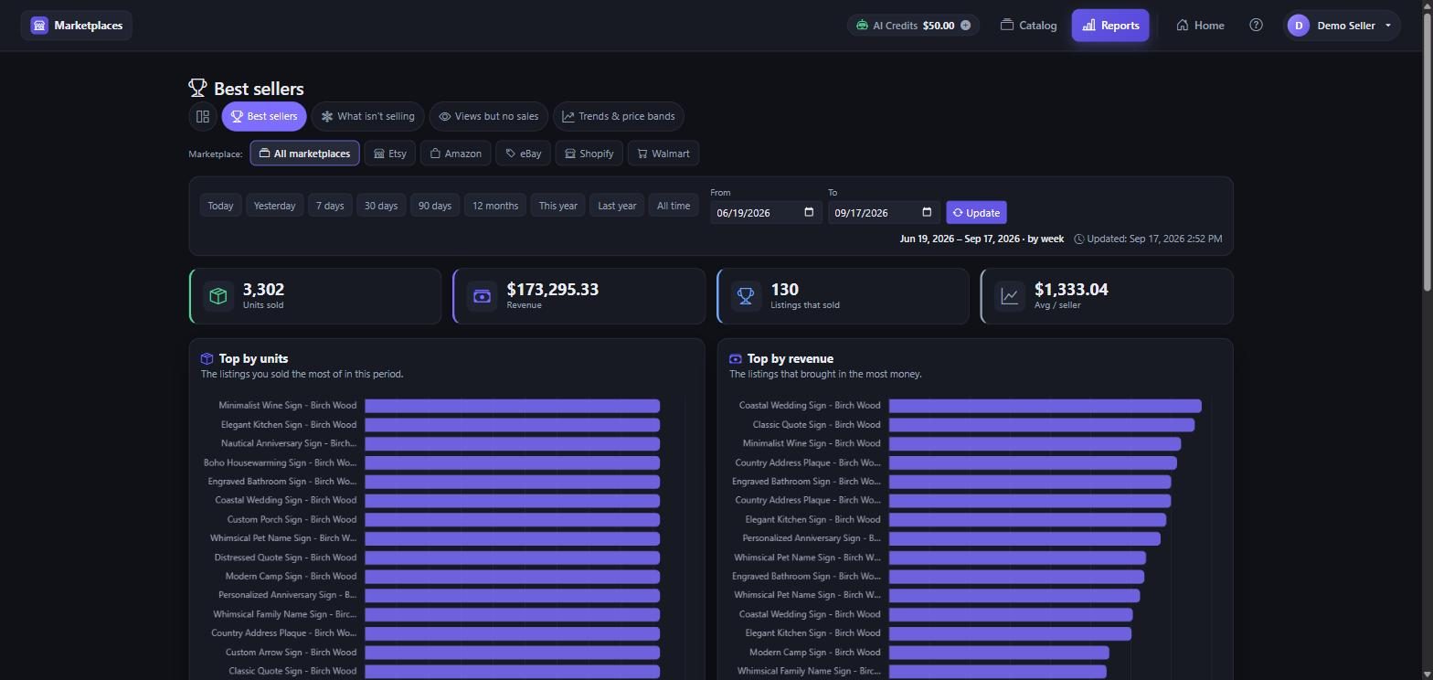
Task: Filter by Walmart marketplace
Action: coord(663,154)
